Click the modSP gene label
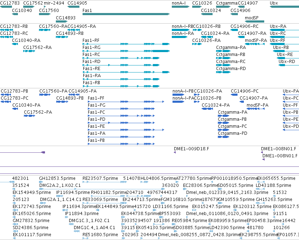This screenshot has height=240, width=299. (x=252, y=18)
